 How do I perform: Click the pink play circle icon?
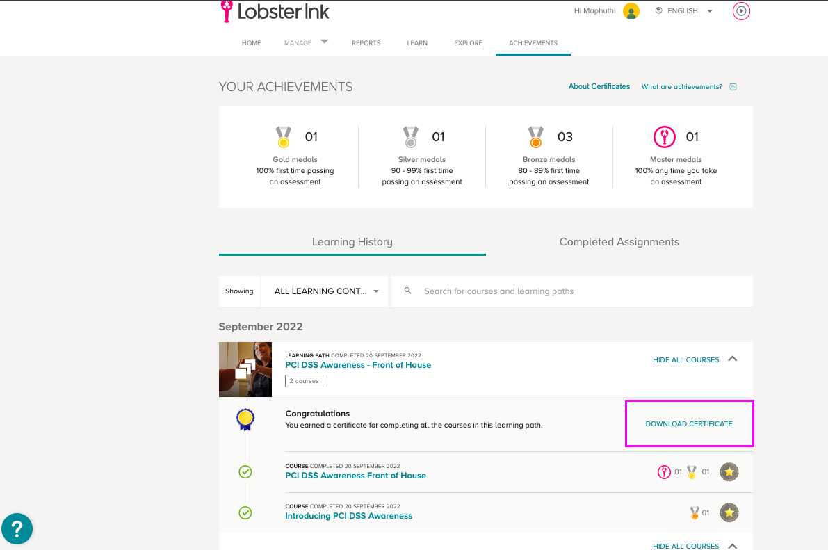(741, 11)
